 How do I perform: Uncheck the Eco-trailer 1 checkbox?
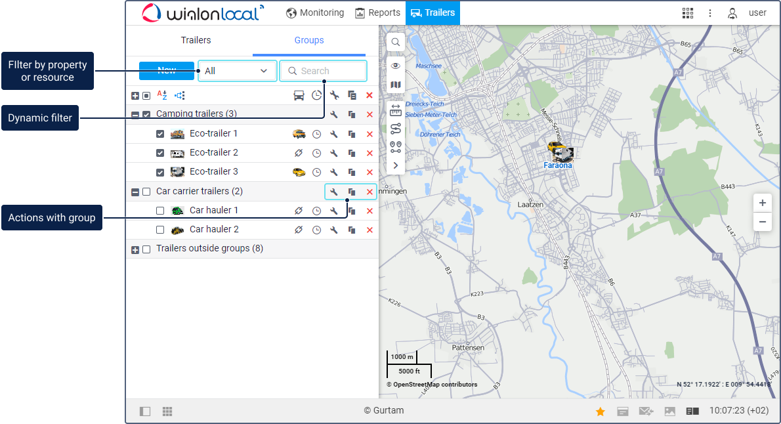click(x=160, y=134)
